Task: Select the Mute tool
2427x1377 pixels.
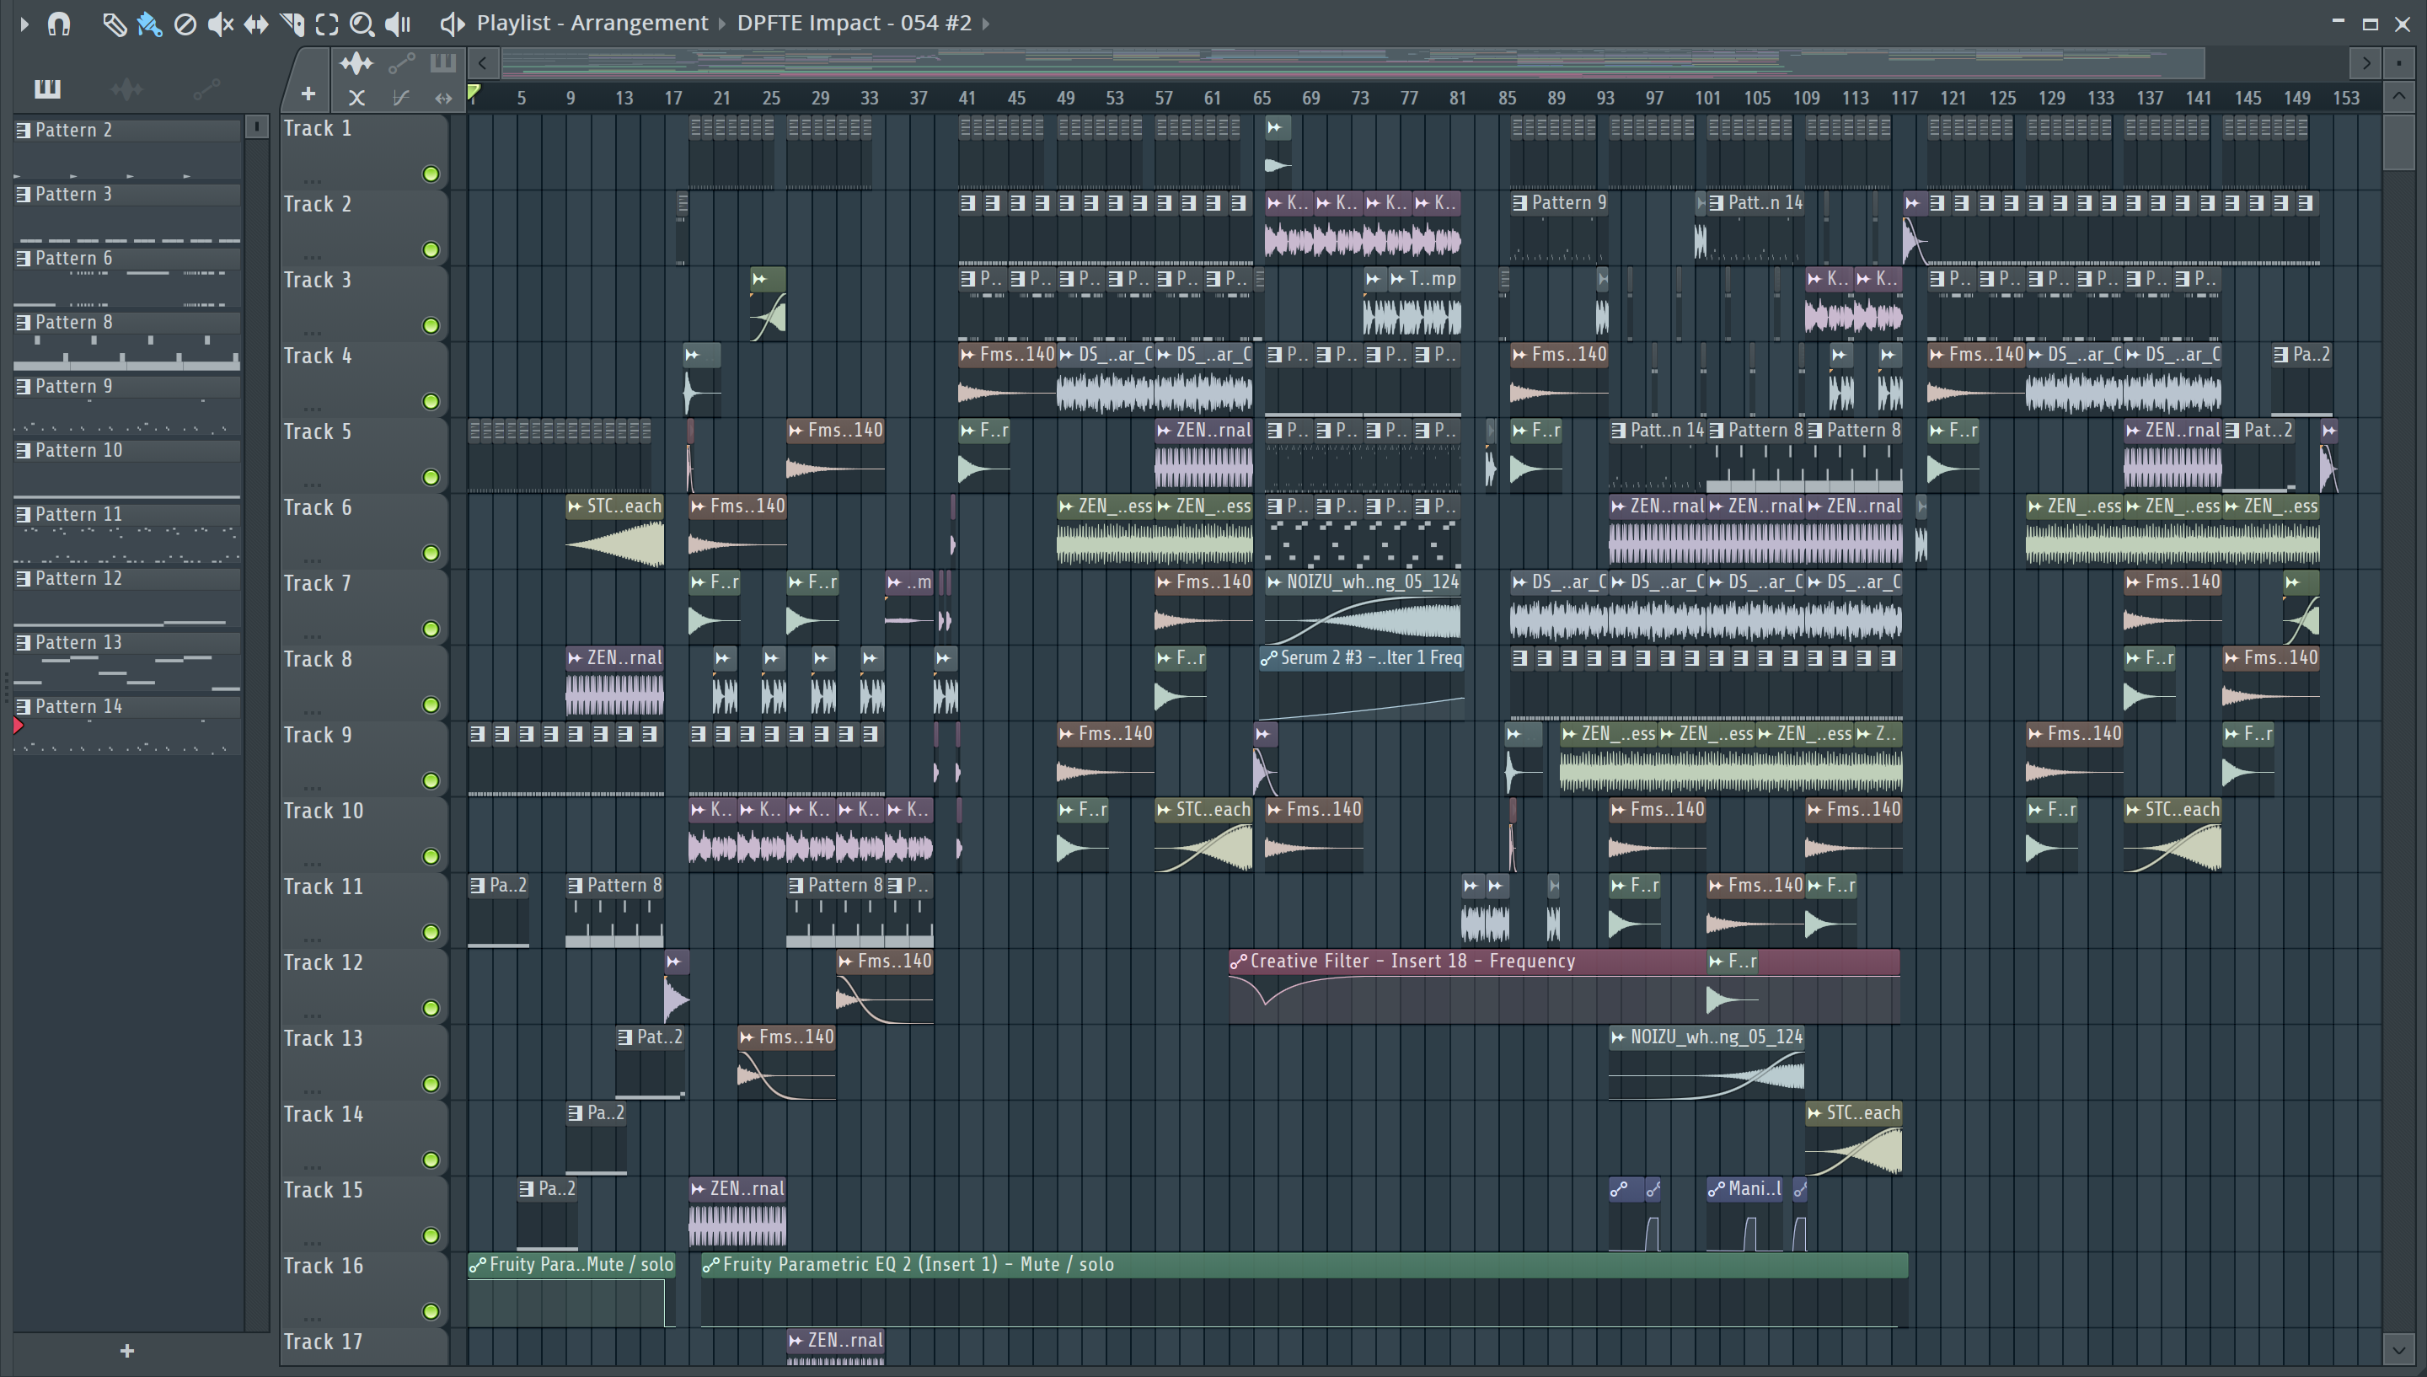Action: [220, 24]
